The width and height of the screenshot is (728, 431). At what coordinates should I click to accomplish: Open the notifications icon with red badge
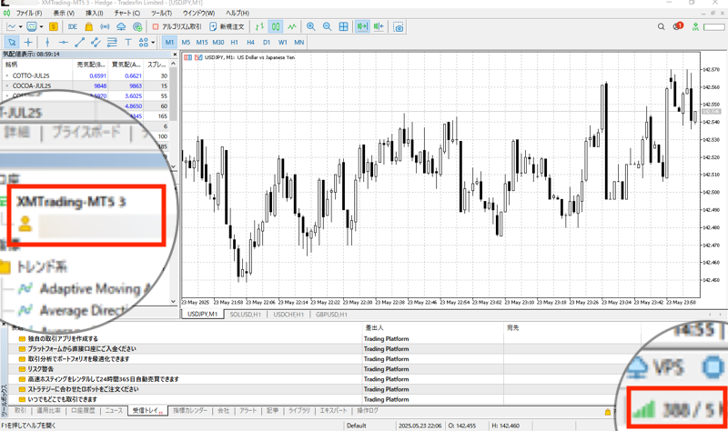678,26
